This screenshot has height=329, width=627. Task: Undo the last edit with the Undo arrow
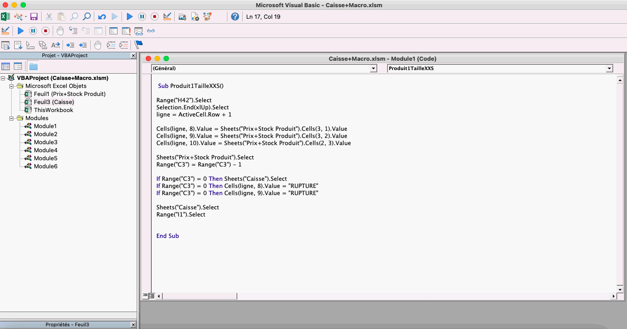[x=102, y=17]
